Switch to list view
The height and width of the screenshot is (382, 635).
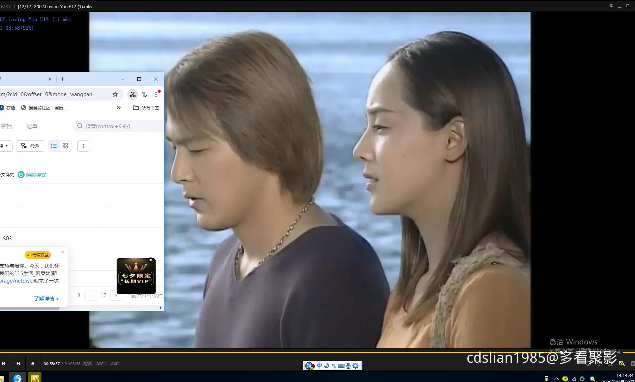click(54, 146)
